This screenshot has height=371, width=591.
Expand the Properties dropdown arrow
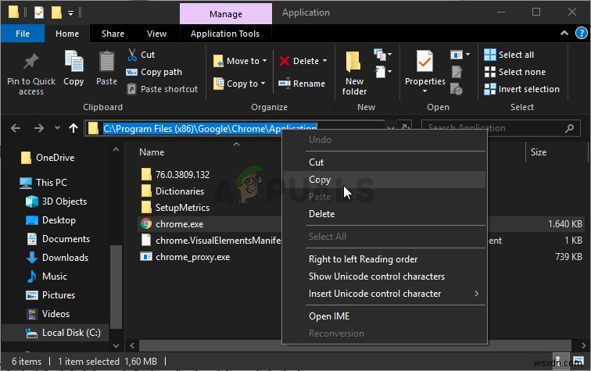(424, 91)
